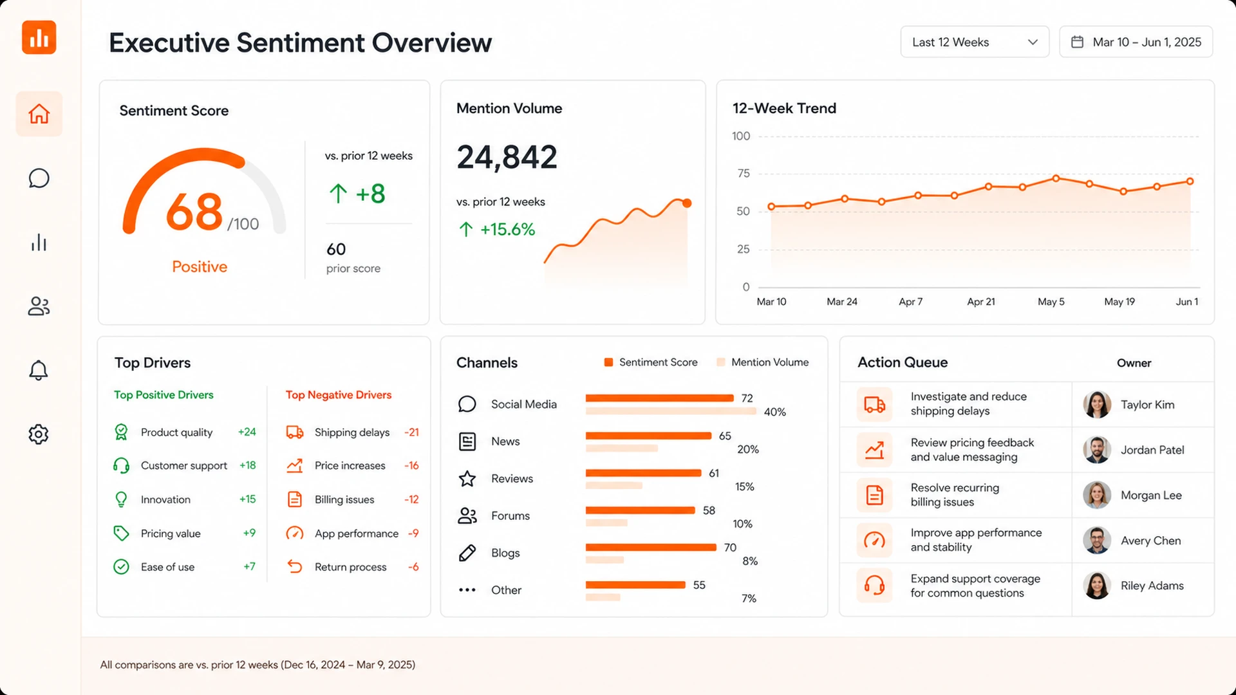Click the Other ellipsis icon
This screenshot has width=1236, height=695.
coord(467,590)
